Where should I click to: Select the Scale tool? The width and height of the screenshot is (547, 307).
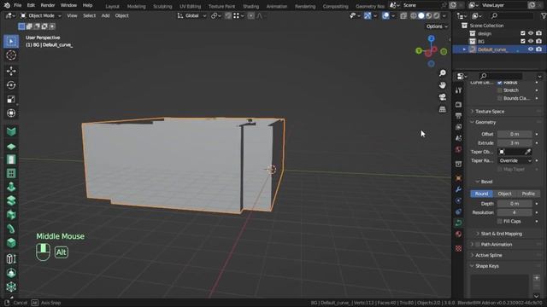pos(11,99)
